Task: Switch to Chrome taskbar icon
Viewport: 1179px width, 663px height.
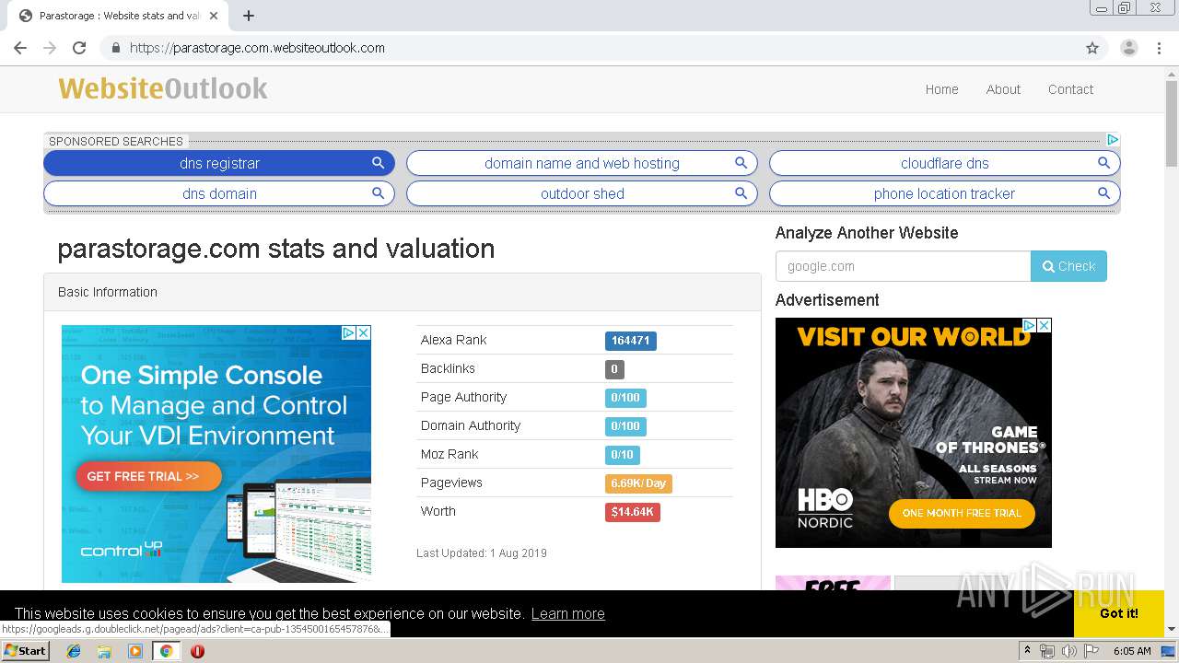Action: 166,651
